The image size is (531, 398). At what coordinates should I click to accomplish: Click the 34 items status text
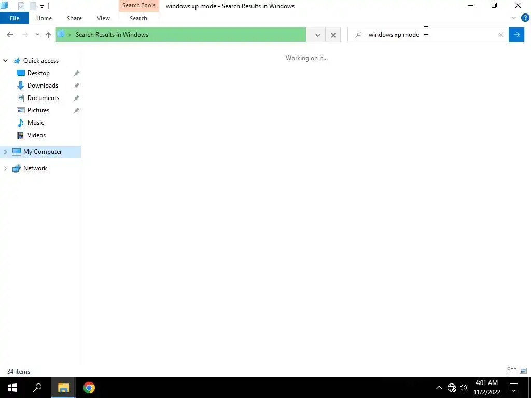coord(19,371)
